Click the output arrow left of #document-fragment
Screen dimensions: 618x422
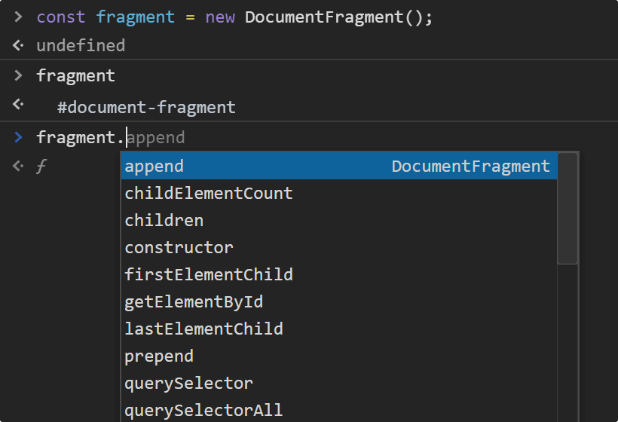coord(19,105)
